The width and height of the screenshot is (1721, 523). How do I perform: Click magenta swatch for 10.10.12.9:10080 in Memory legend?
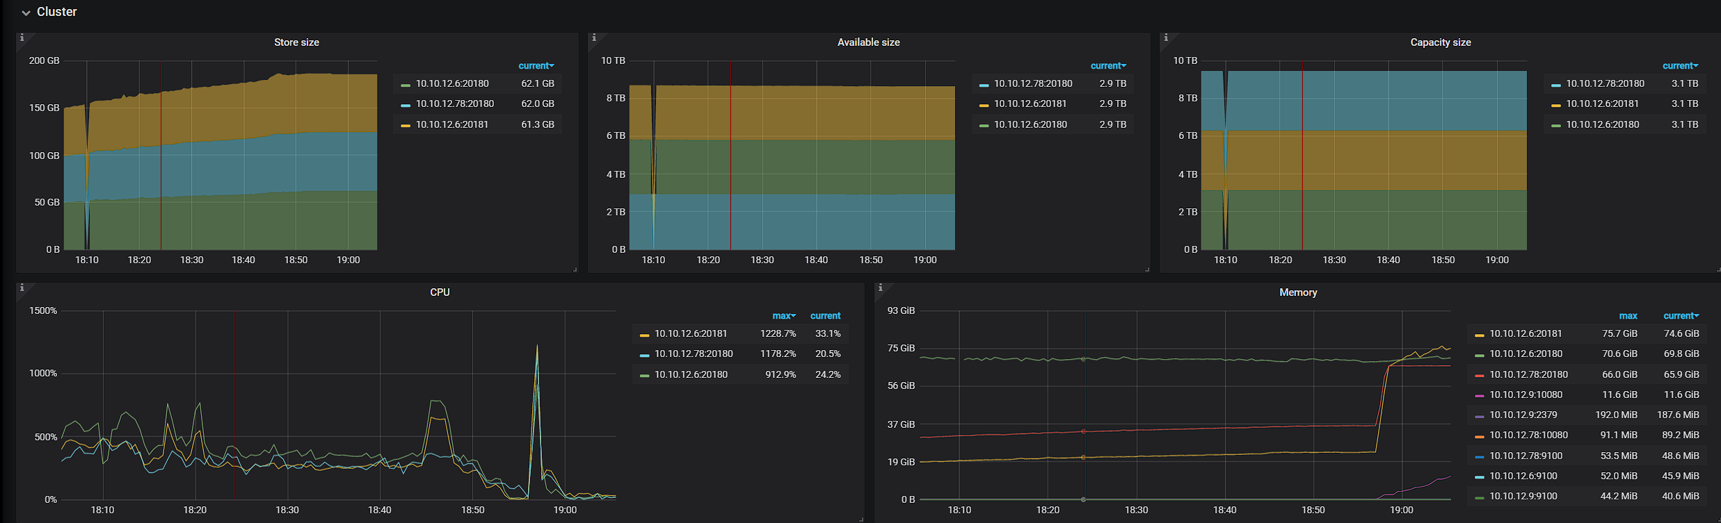pyautogui.click(x=1479, y=397)
